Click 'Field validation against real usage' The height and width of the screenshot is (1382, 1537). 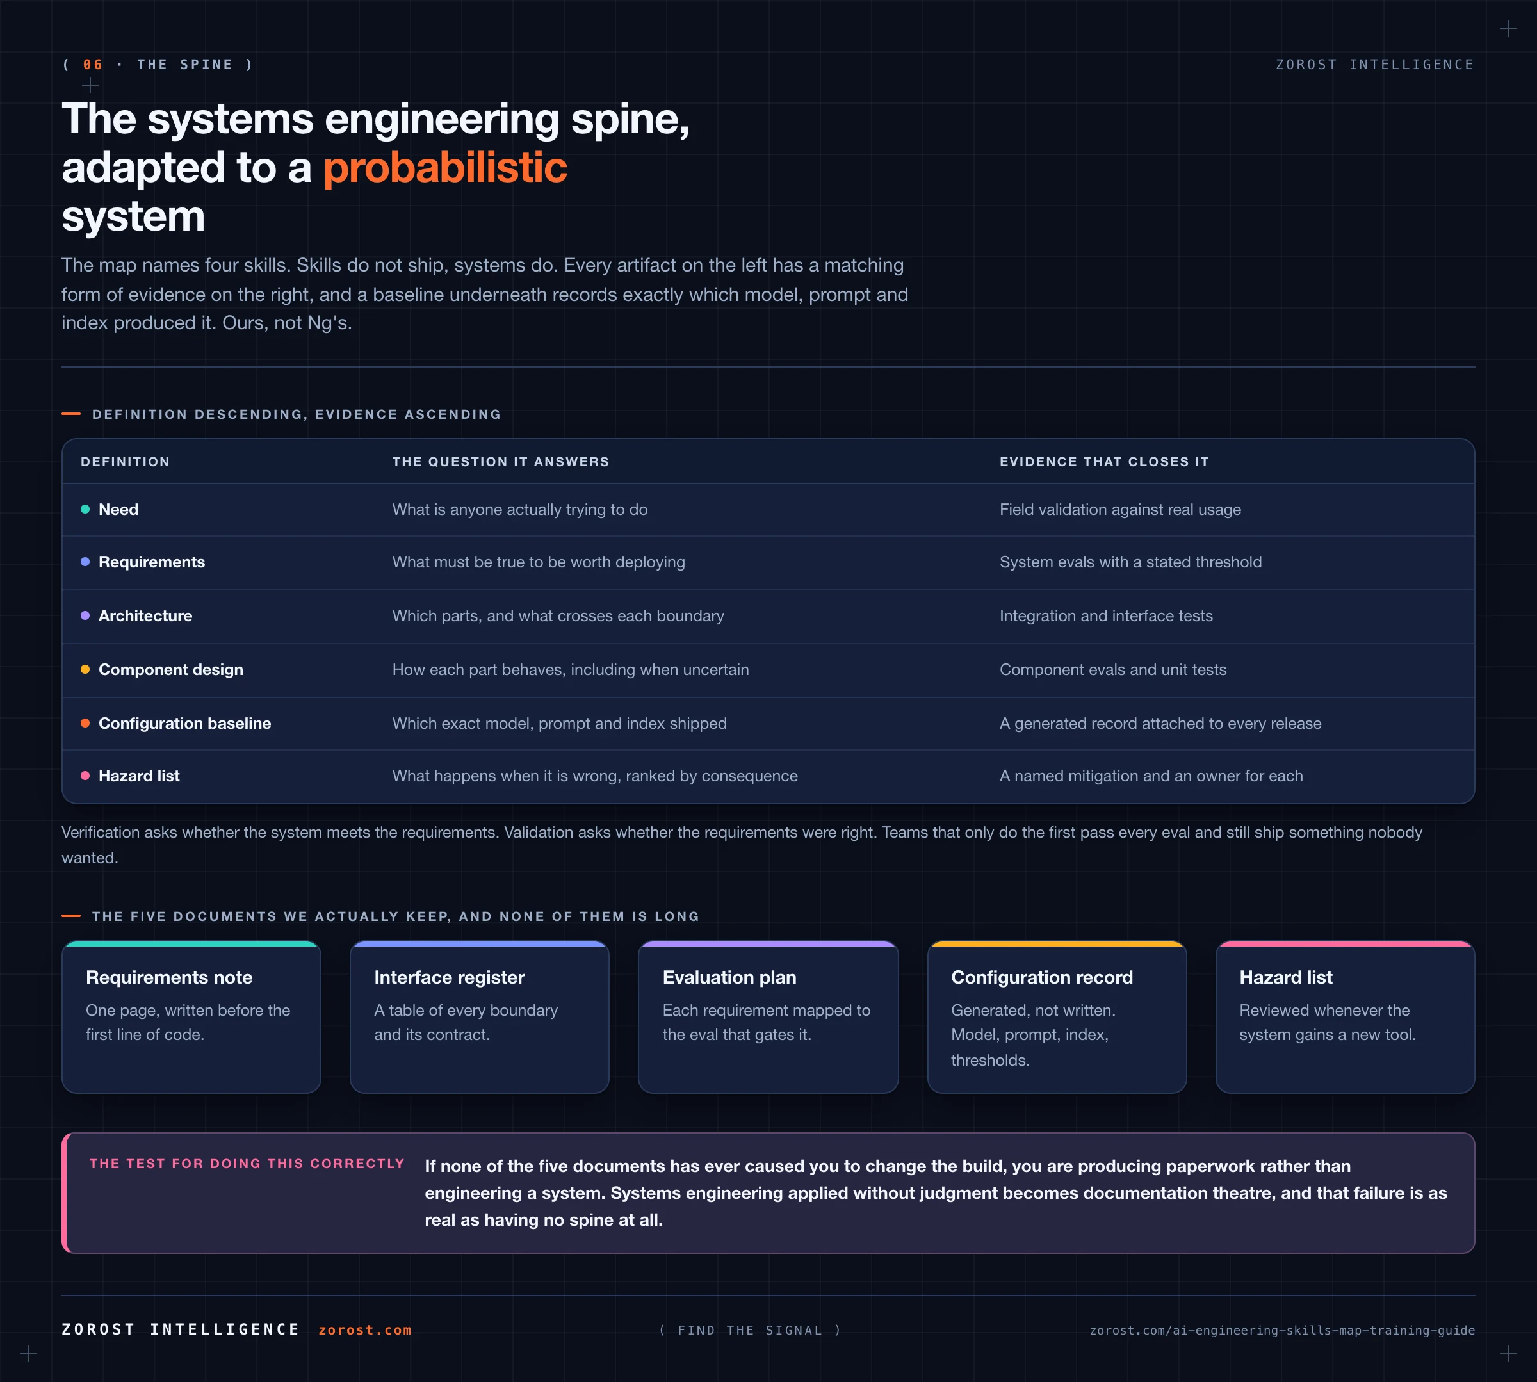[1120, 510]
